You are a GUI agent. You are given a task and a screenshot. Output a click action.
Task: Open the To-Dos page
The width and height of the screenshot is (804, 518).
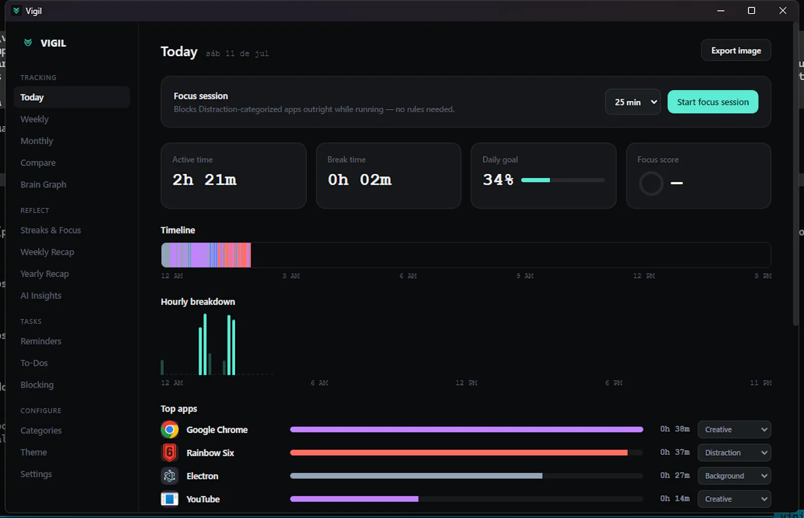click(x=72, y=363)
